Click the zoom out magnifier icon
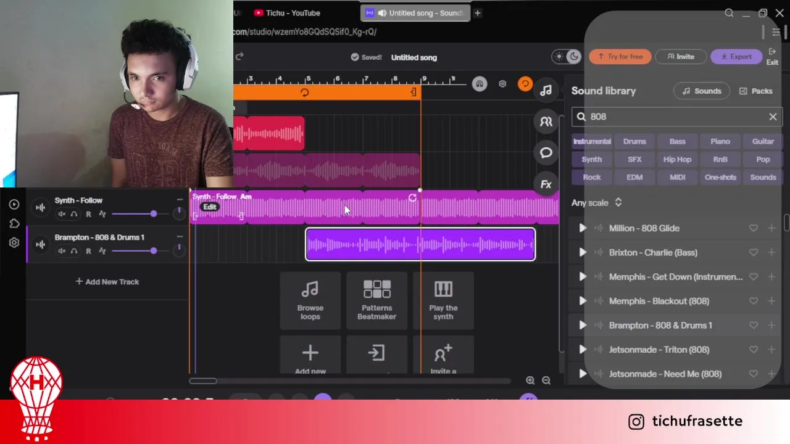 pyautogui.click(x=546, y=380)
